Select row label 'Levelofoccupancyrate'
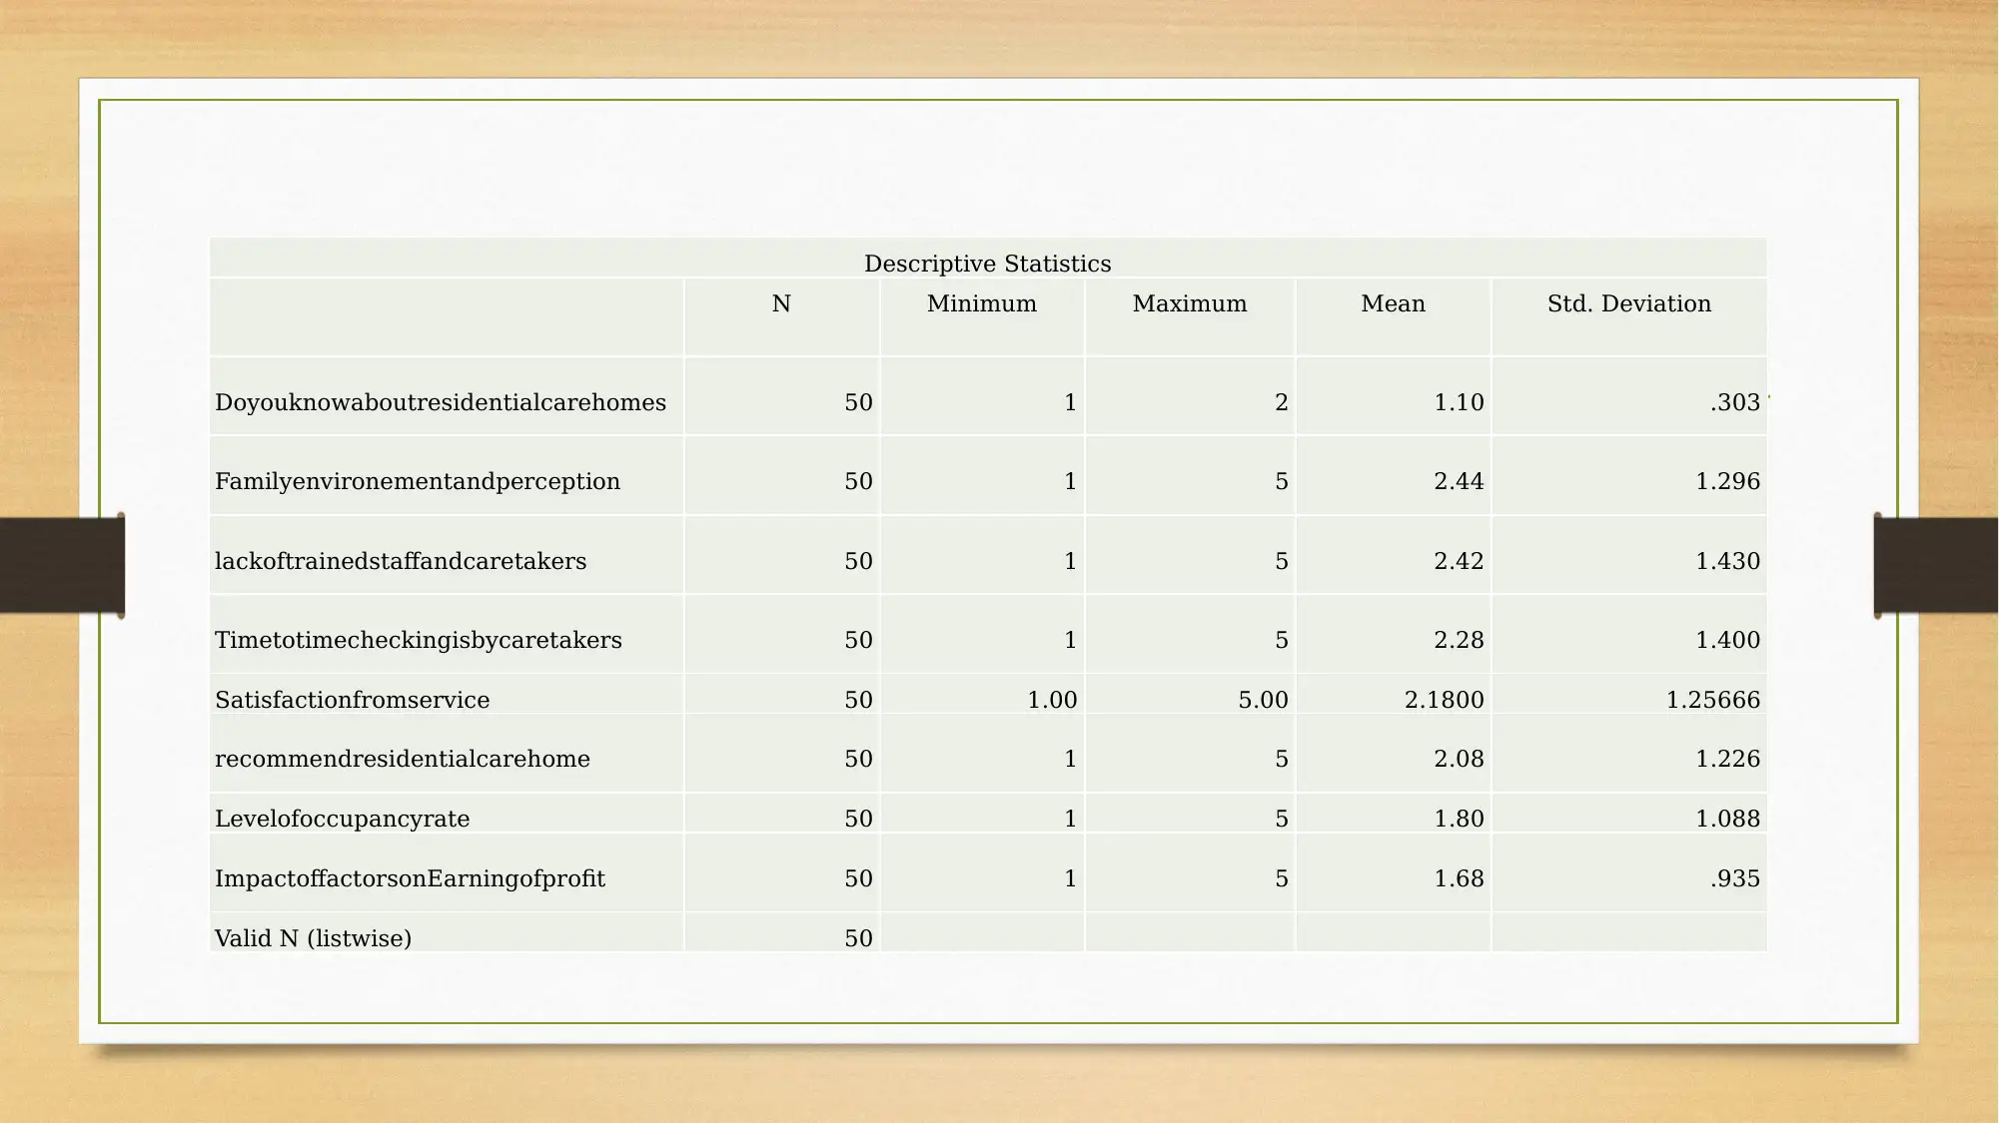This screenshot has height=1123, width=1999. tap(343, 819)
